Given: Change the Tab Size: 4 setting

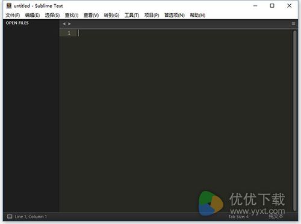Looking at the screenshot, I should 238,217.
